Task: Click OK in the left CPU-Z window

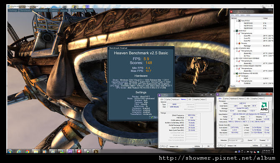Action: click(208, 146)
